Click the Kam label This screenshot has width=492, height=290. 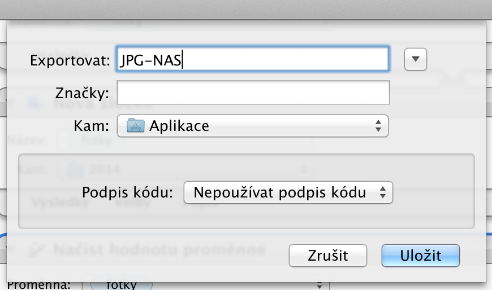tap(91, 125)
